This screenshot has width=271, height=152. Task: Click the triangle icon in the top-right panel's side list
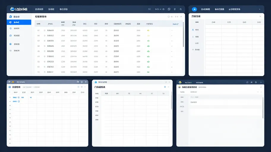click(x=193, y=50)
